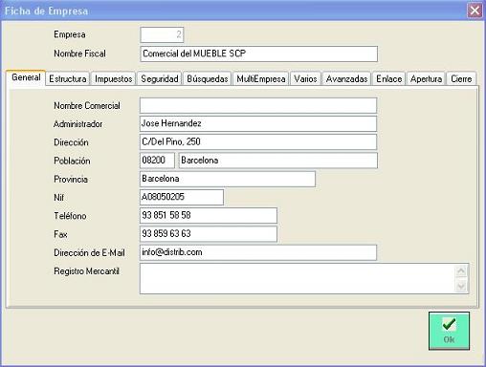Click the postal code field 08200
Screen dimensions: 486x367
click(x=157, y=161)
